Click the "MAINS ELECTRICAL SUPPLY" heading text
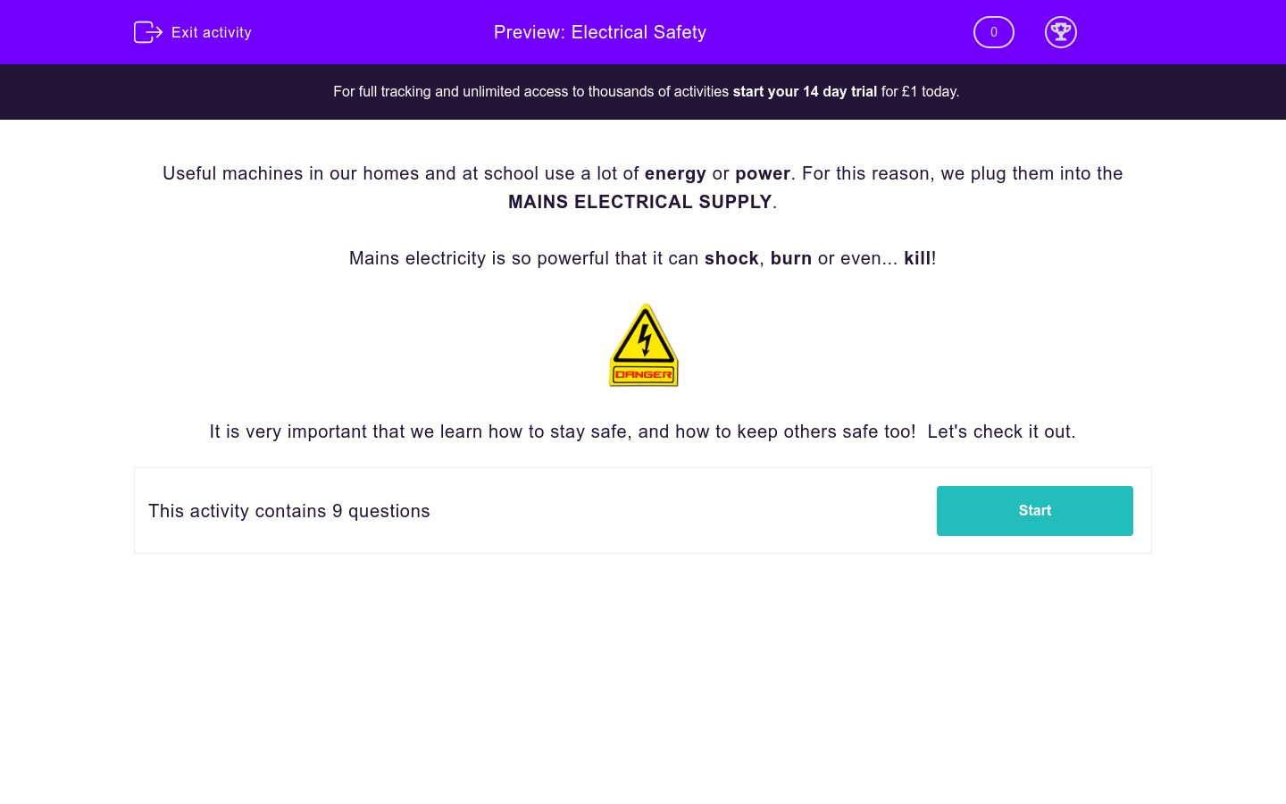 point(639,202)
